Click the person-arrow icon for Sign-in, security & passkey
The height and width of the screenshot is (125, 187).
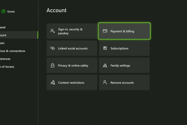point(53,31)
